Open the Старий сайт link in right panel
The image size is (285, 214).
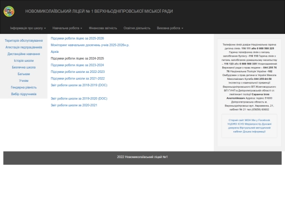click(x=236, y=120)
